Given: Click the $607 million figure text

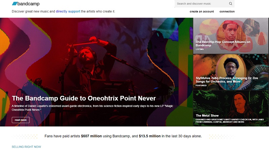Looking at the screenshot, I should pos(91,136).
